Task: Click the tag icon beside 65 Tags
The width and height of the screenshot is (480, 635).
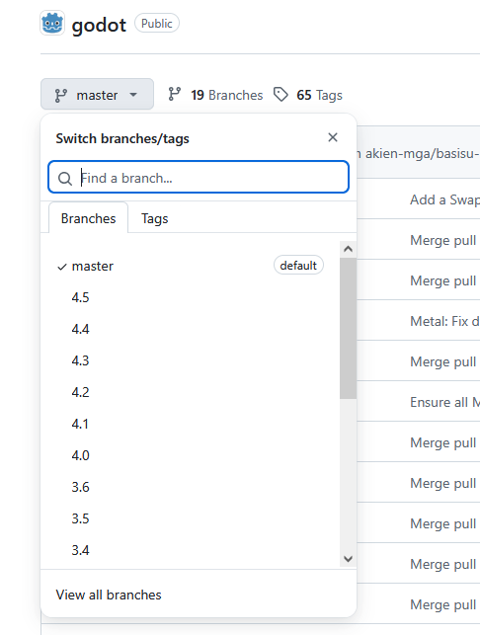Action: click(x=280, y=95)
